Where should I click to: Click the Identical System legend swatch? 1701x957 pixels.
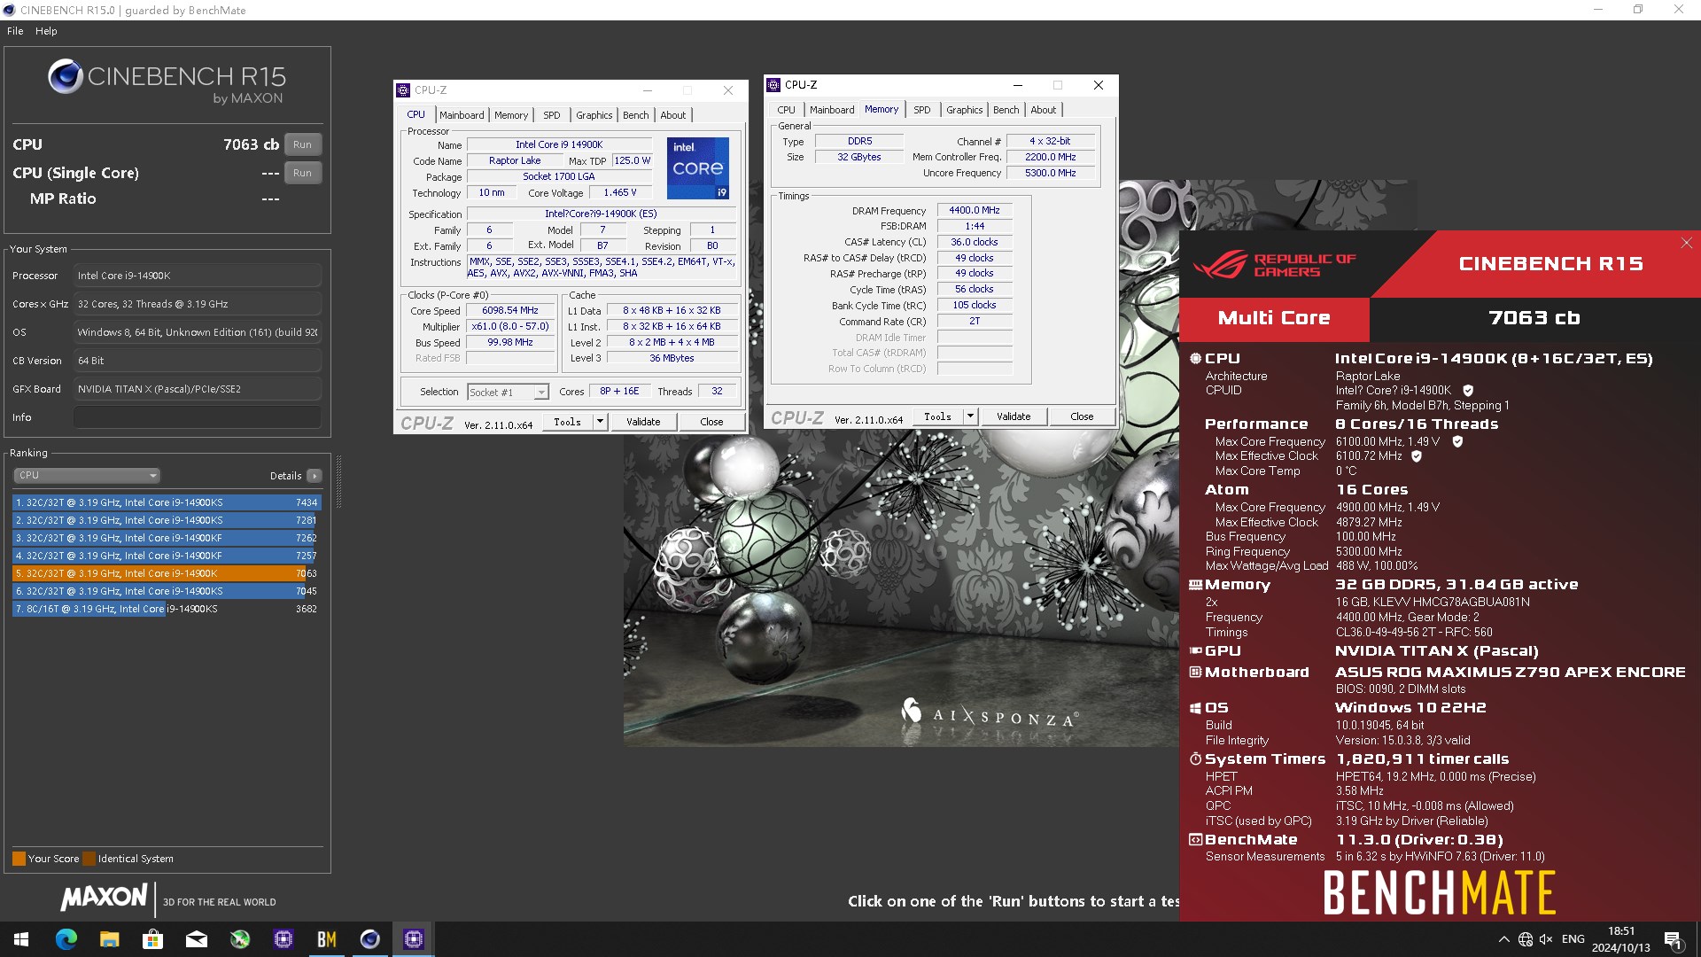click(88, 859)
